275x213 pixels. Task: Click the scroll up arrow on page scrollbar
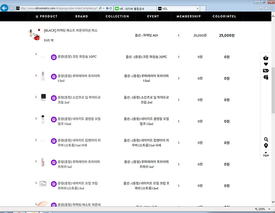[273, 16]
